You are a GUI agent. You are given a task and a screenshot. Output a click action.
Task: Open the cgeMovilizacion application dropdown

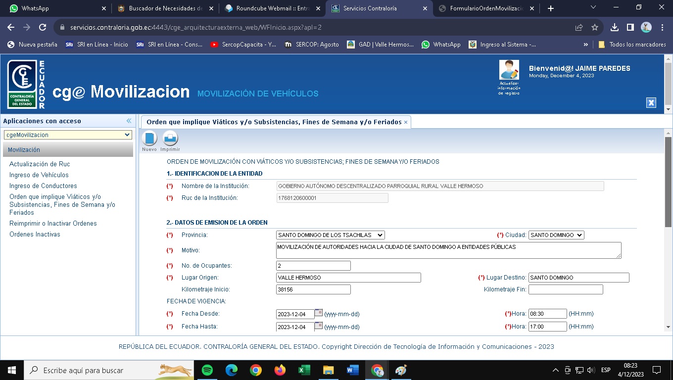[68, 135]
